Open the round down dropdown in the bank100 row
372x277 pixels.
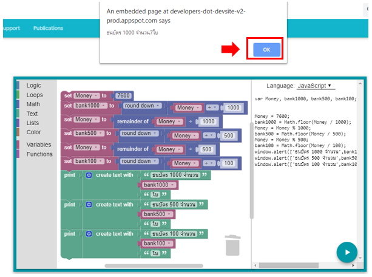pos(139,161)
